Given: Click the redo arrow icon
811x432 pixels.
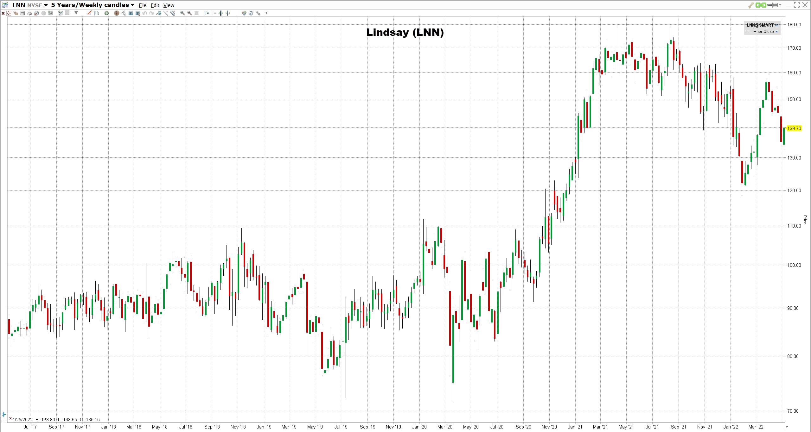Looking at the screenshot, I should (152, 13).
